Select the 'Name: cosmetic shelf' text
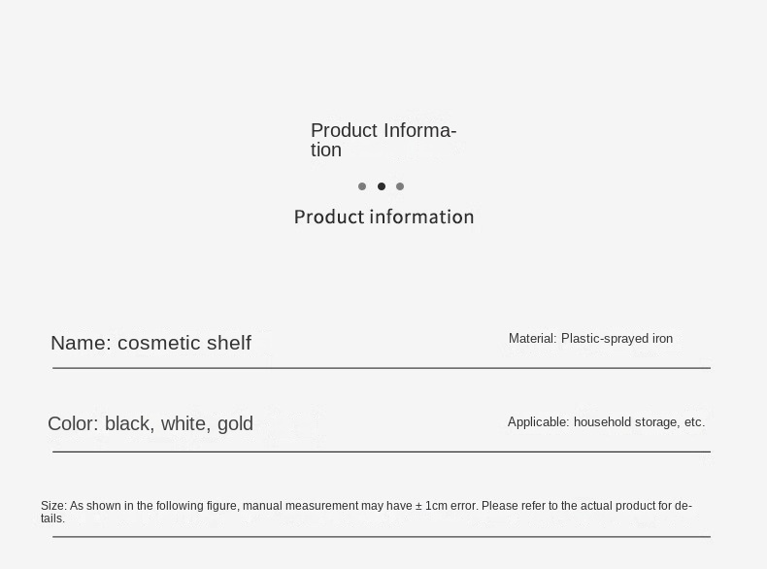767x569 pixels. 151,343
